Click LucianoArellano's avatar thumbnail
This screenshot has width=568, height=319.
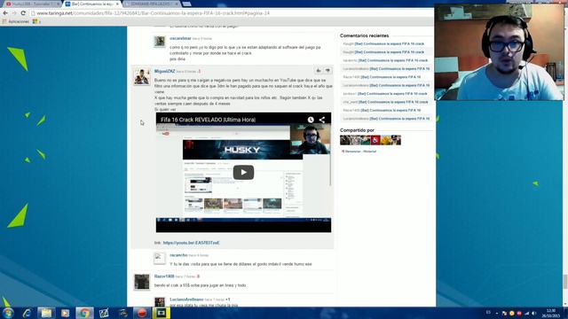(x=160, y=302)
